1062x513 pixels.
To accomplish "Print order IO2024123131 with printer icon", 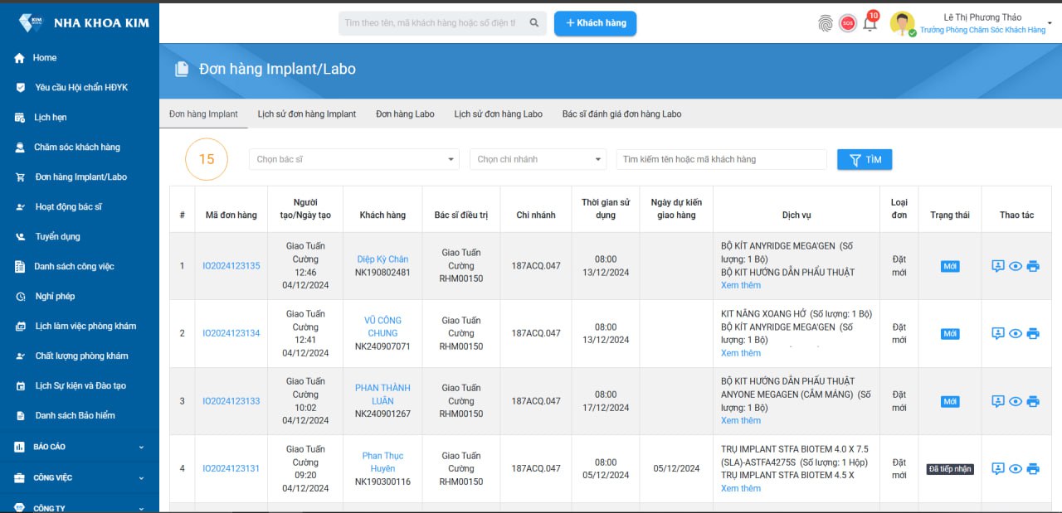I will point(1033,469).
